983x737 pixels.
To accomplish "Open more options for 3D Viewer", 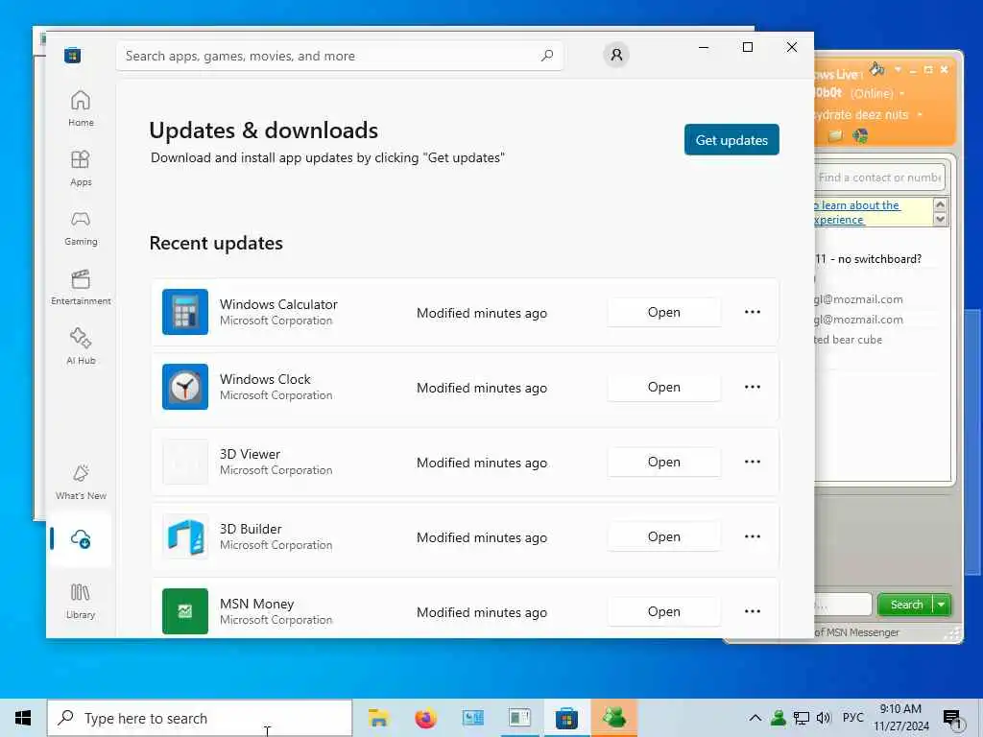I will click(753, 462).
